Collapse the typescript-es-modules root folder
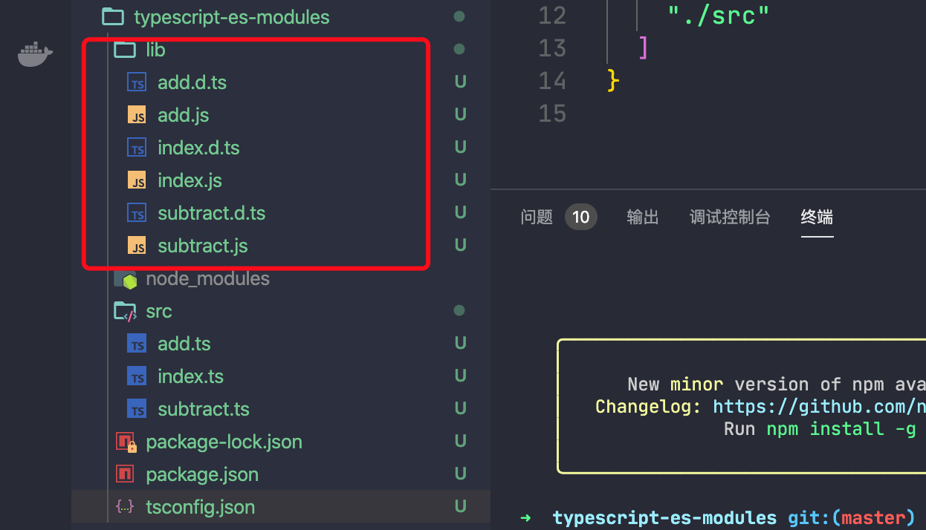The height and width of the screenshot is (530, 926). tap(231, 17)
